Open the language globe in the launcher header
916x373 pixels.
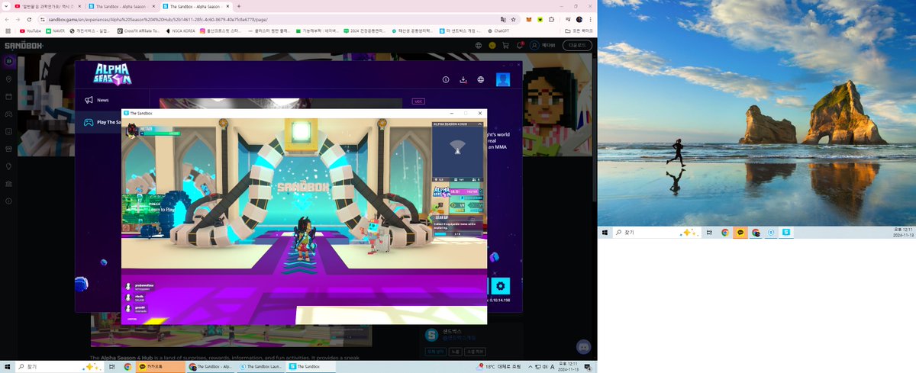[x=481, y=79]
